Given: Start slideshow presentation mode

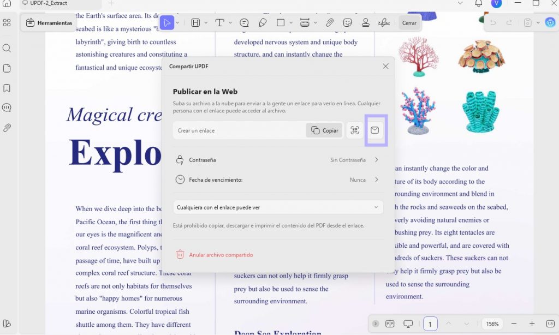Looking at the screenshot, I should point(408,324).
